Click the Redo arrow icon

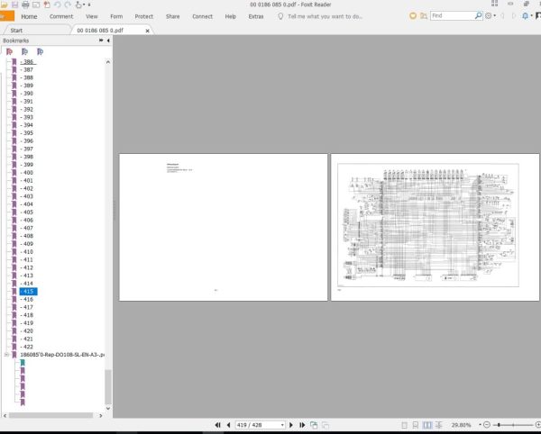point(68,5)
